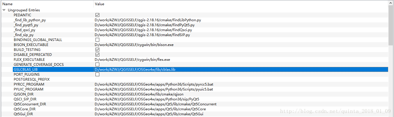Click the FindSIP.py path value
The image size is (394, 117).
(142, 35)
